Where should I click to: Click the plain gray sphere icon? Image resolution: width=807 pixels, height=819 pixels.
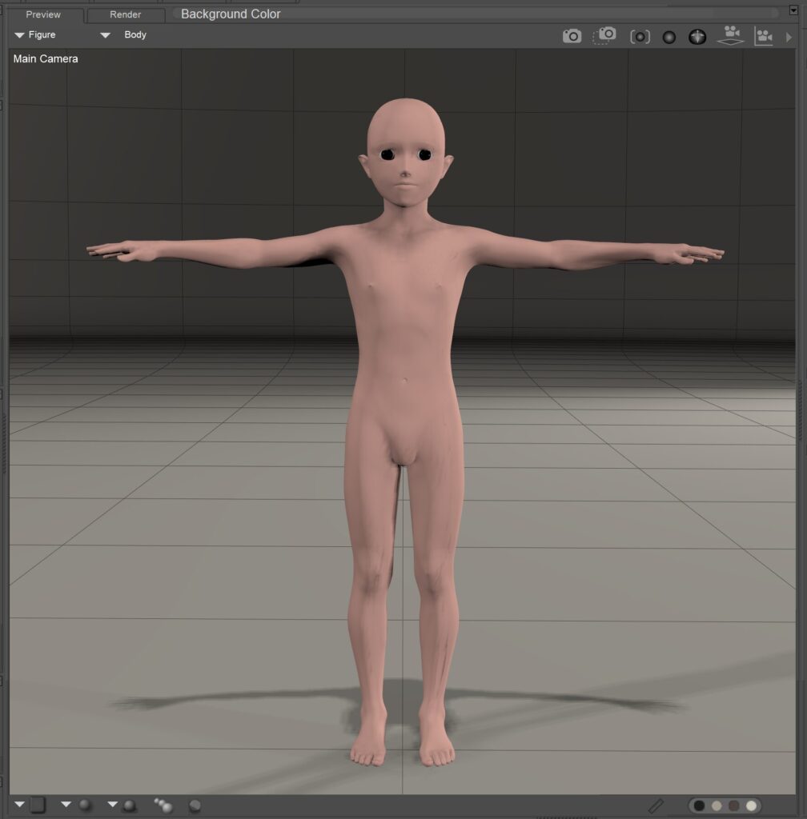click(x=669, y=37)
